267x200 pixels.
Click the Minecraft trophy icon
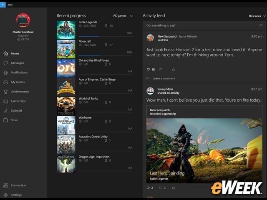(x=106, y=45)
